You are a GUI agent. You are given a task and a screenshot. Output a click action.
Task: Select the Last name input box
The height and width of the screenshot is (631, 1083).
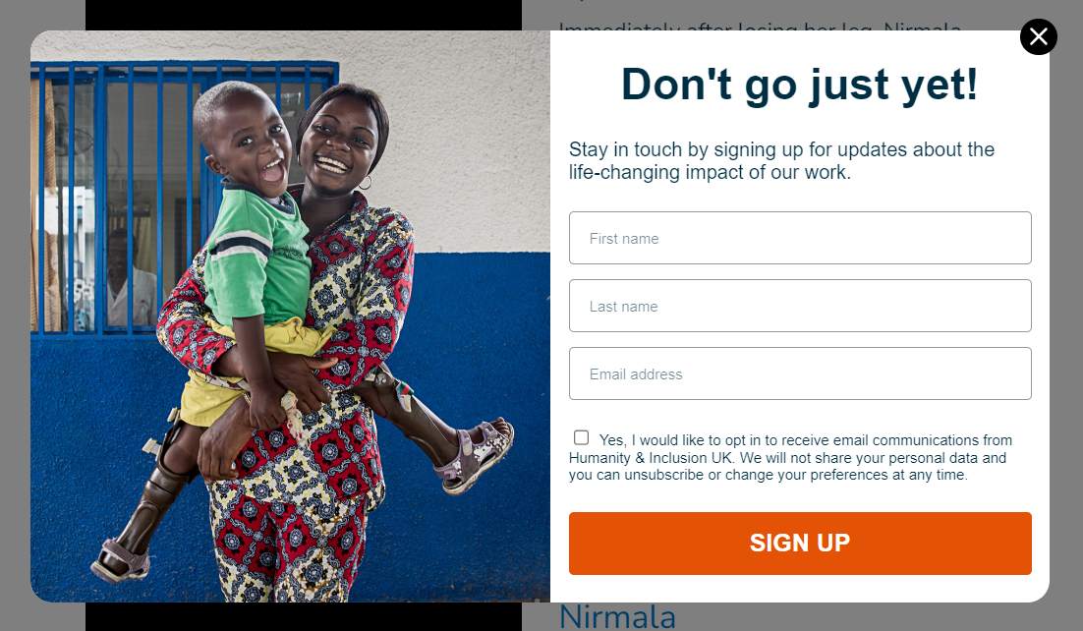(x=800, y=306)
